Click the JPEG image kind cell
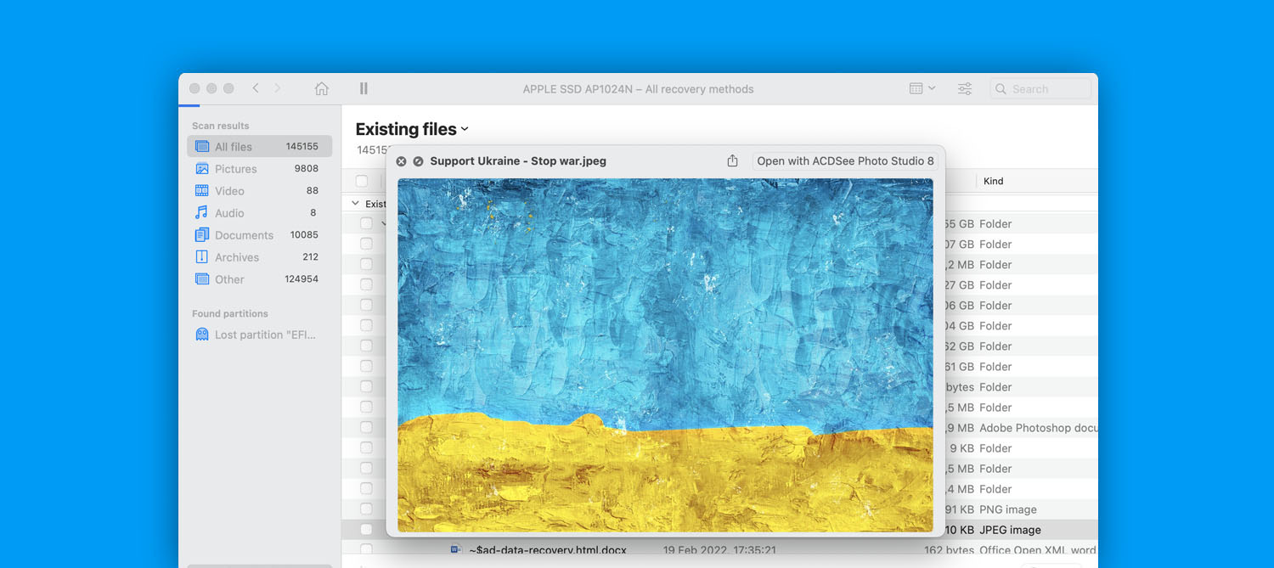Viewport: 1274px width, 568px height. [x=1010, y=530]
